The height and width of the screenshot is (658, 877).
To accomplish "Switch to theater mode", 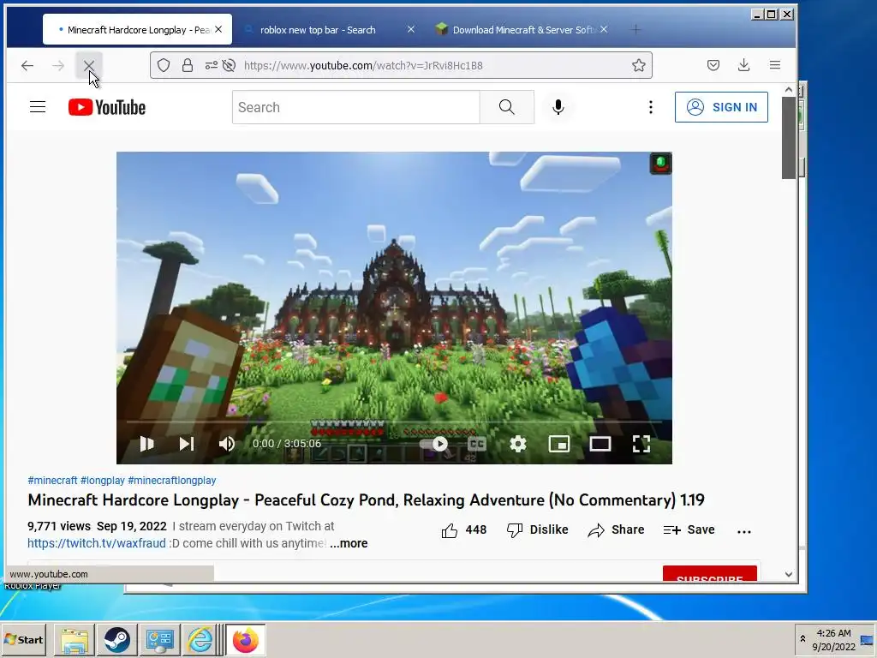I will 600,444.
